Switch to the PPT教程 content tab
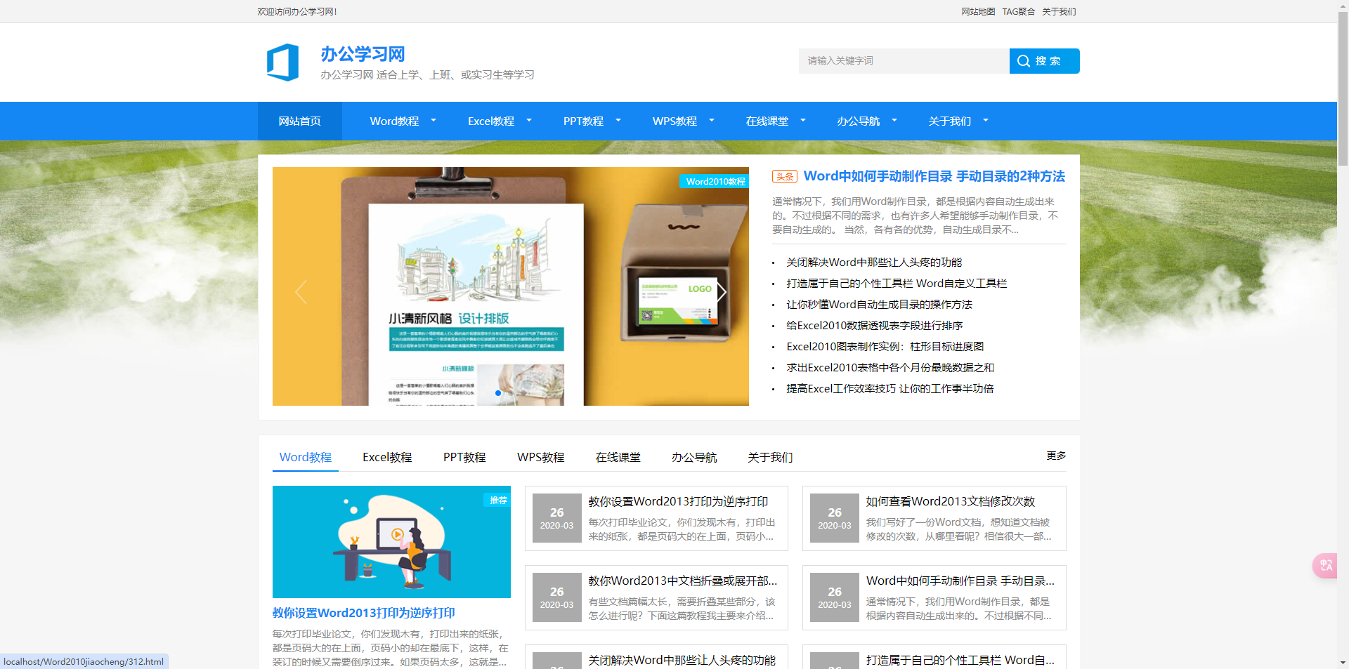The image size is (1349, 669). 464,457
